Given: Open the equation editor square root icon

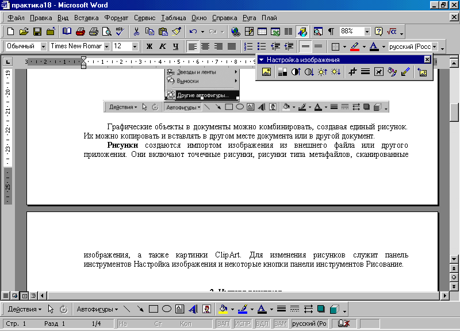Looking at the screenshot, I should 392,32.
